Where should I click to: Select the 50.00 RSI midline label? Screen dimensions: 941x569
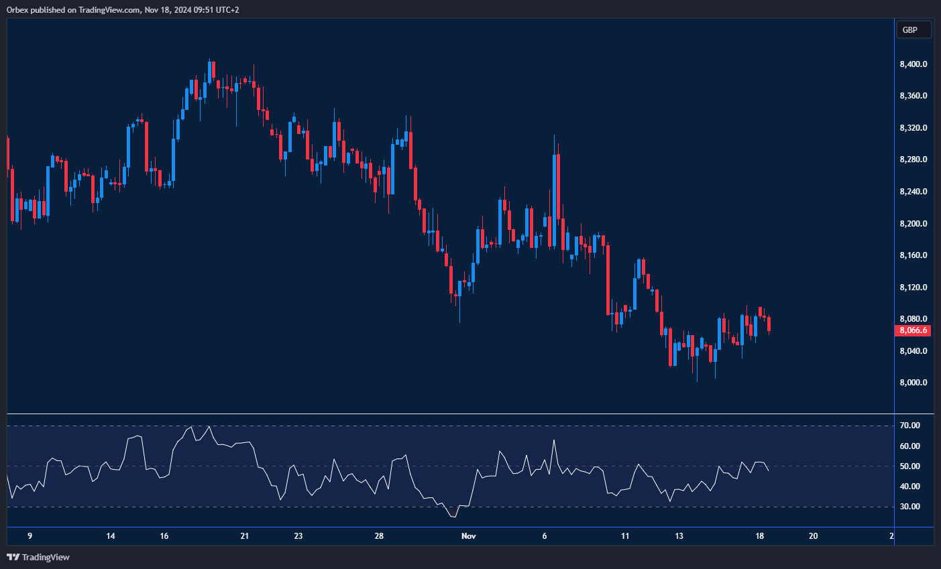(x=909, y=466)
